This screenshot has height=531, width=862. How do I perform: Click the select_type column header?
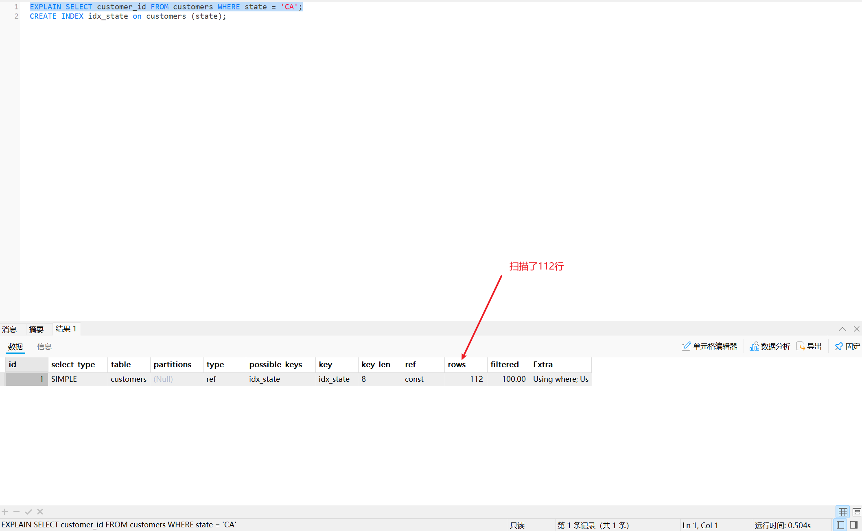pos(78,365)
